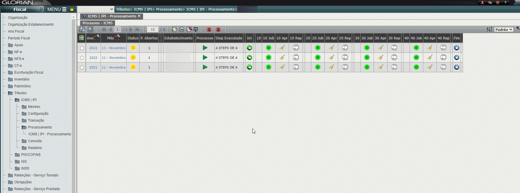This screenshot has height=193, width=520.
Task: Click the user profile icon at top right
Action: (x=482, y=2)
